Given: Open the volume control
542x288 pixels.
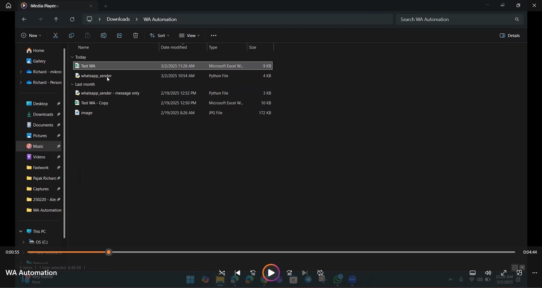Looking at the screenshot, I should 488,273.
